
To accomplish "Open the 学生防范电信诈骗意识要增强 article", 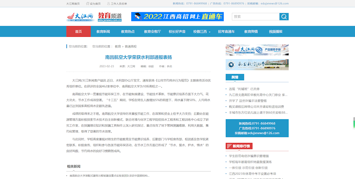I will [248, 156].
